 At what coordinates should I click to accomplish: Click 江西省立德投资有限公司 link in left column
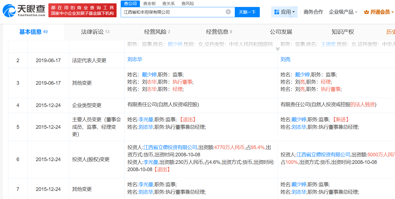[x=170, y=147]
